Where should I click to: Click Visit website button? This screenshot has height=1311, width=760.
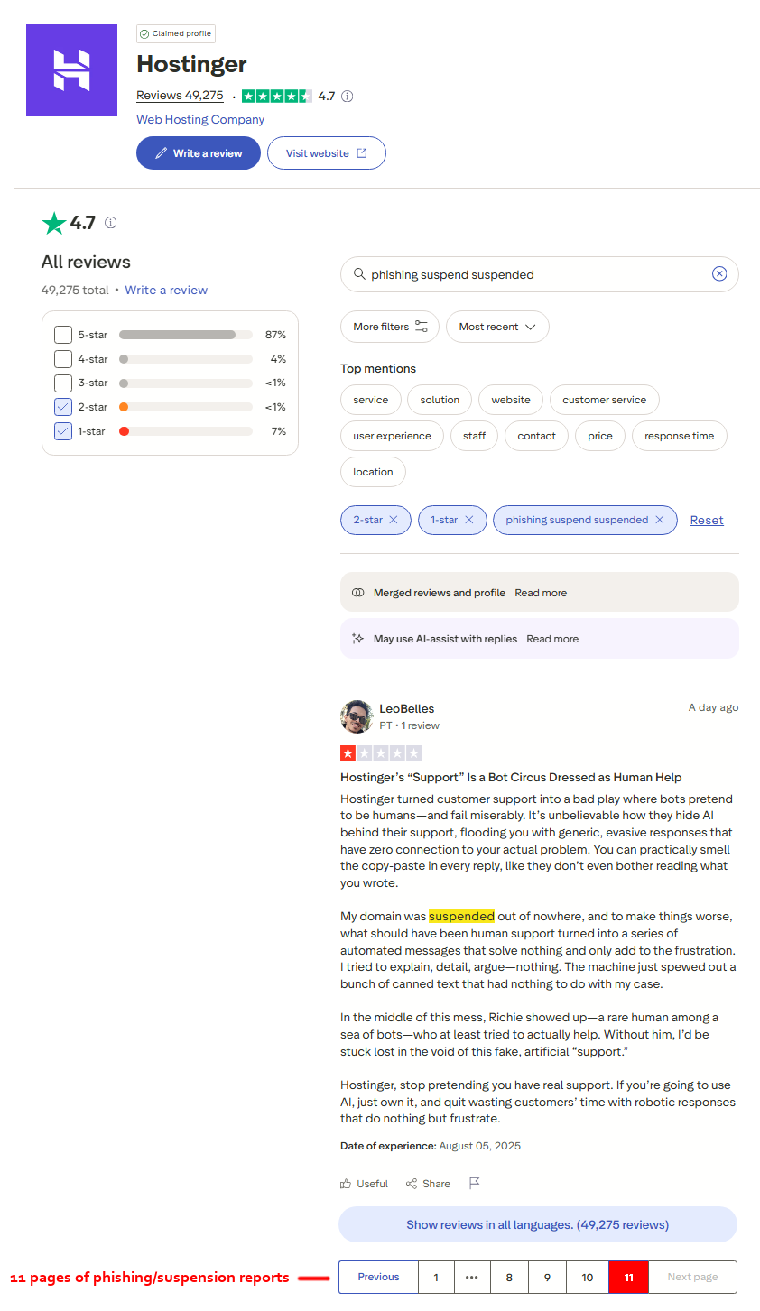(327, 153)
